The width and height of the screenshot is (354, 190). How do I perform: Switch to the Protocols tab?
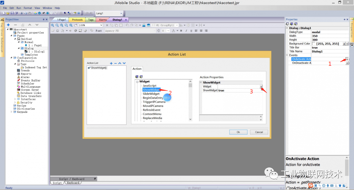coord(77,20)
